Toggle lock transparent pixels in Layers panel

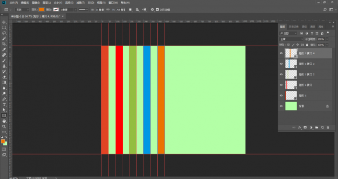(289, 45)
